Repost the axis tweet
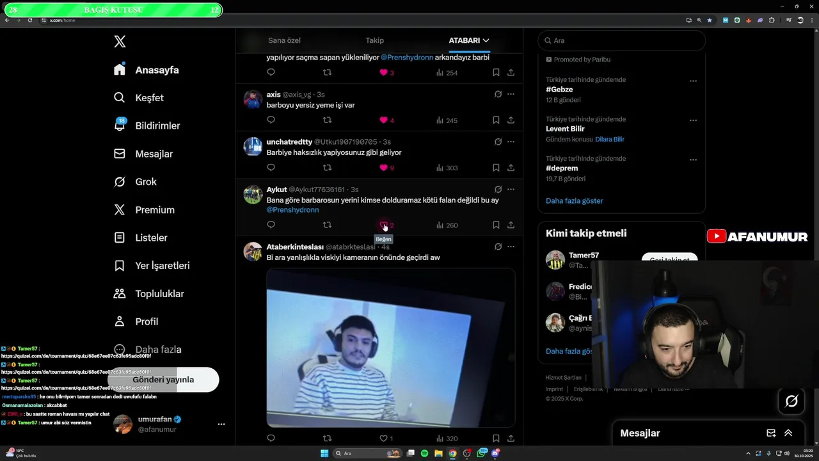Image resolution: width=819 pixels, height=461 pixels. pyautogui.click(x=327, y=120)
